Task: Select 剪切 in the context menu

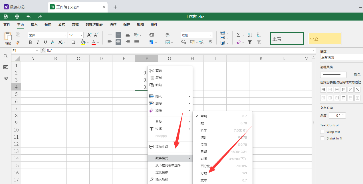Action: pyautogui.click(x=170, y=71)
